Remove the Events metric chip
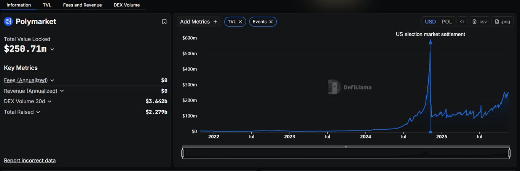This screenshot has width=520, height=171. click(x=271, y=22)
